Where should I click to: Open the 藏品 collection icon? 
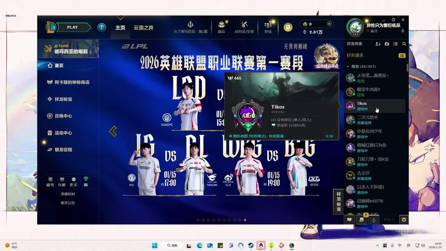click(x=221, y=26)
